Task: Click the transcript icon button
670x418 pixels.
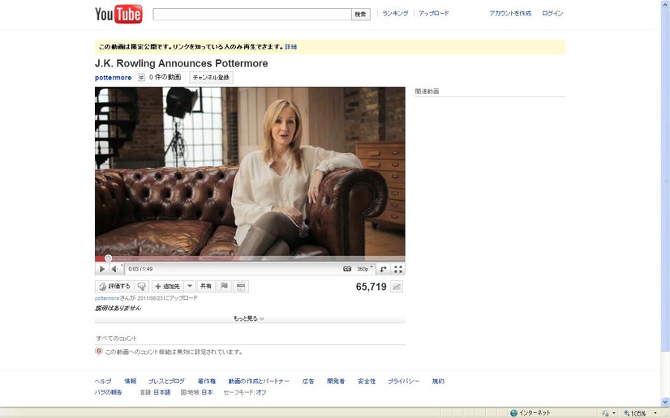Action: click(241, 286)
